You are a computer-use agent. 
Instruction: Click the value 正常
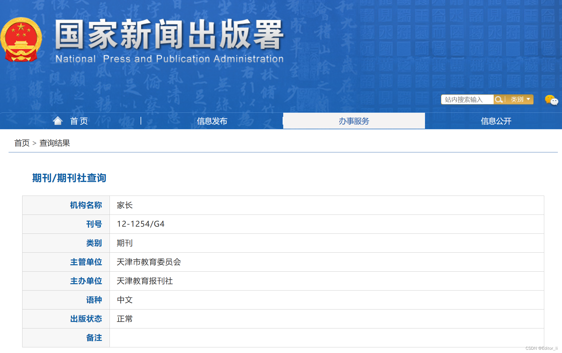(x=125, y=319)
